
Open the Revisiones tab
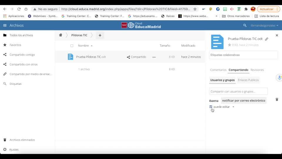257,70
